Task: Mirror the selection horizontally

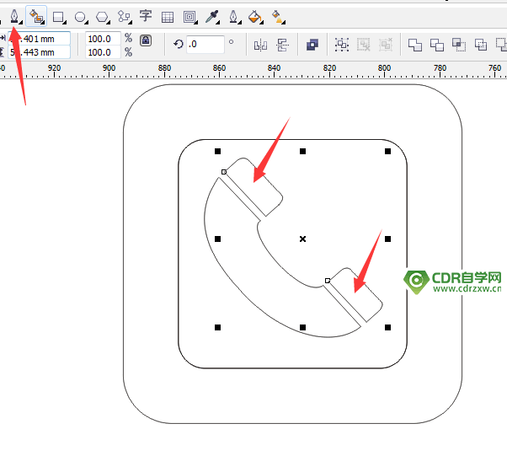Action: (260, 46)
